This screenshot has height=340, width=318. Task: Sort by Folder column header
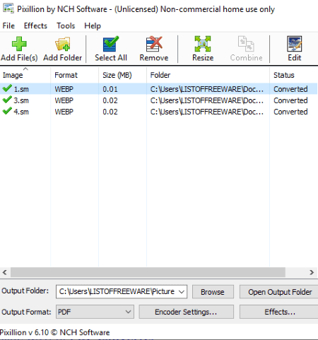pos(208,75)
